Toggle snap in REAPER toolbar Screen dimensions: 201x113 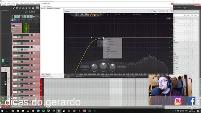tap(31, 17)
